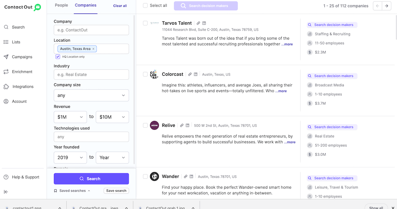Image resolution: width=397 pixels, height=209 pixels.
Task: Click Show all downloads button
Action: pos(376,207)
